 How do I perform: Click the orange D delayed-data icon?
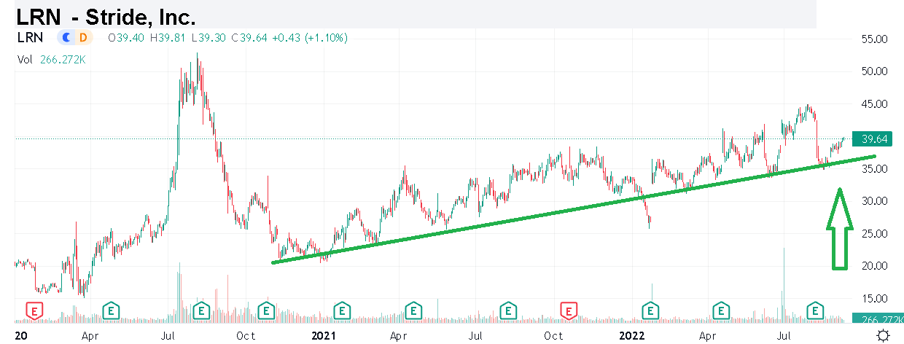tap(83, 37)
